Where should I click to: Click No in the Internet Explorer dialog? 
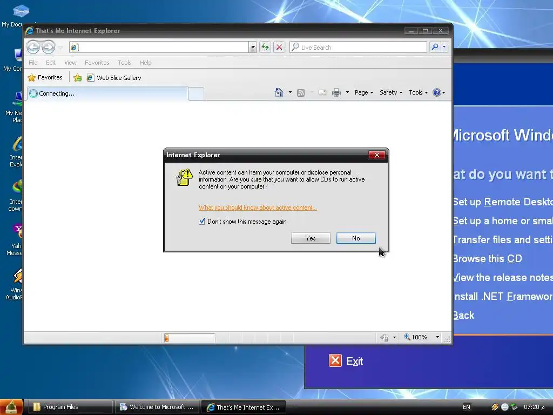point(356,238)
